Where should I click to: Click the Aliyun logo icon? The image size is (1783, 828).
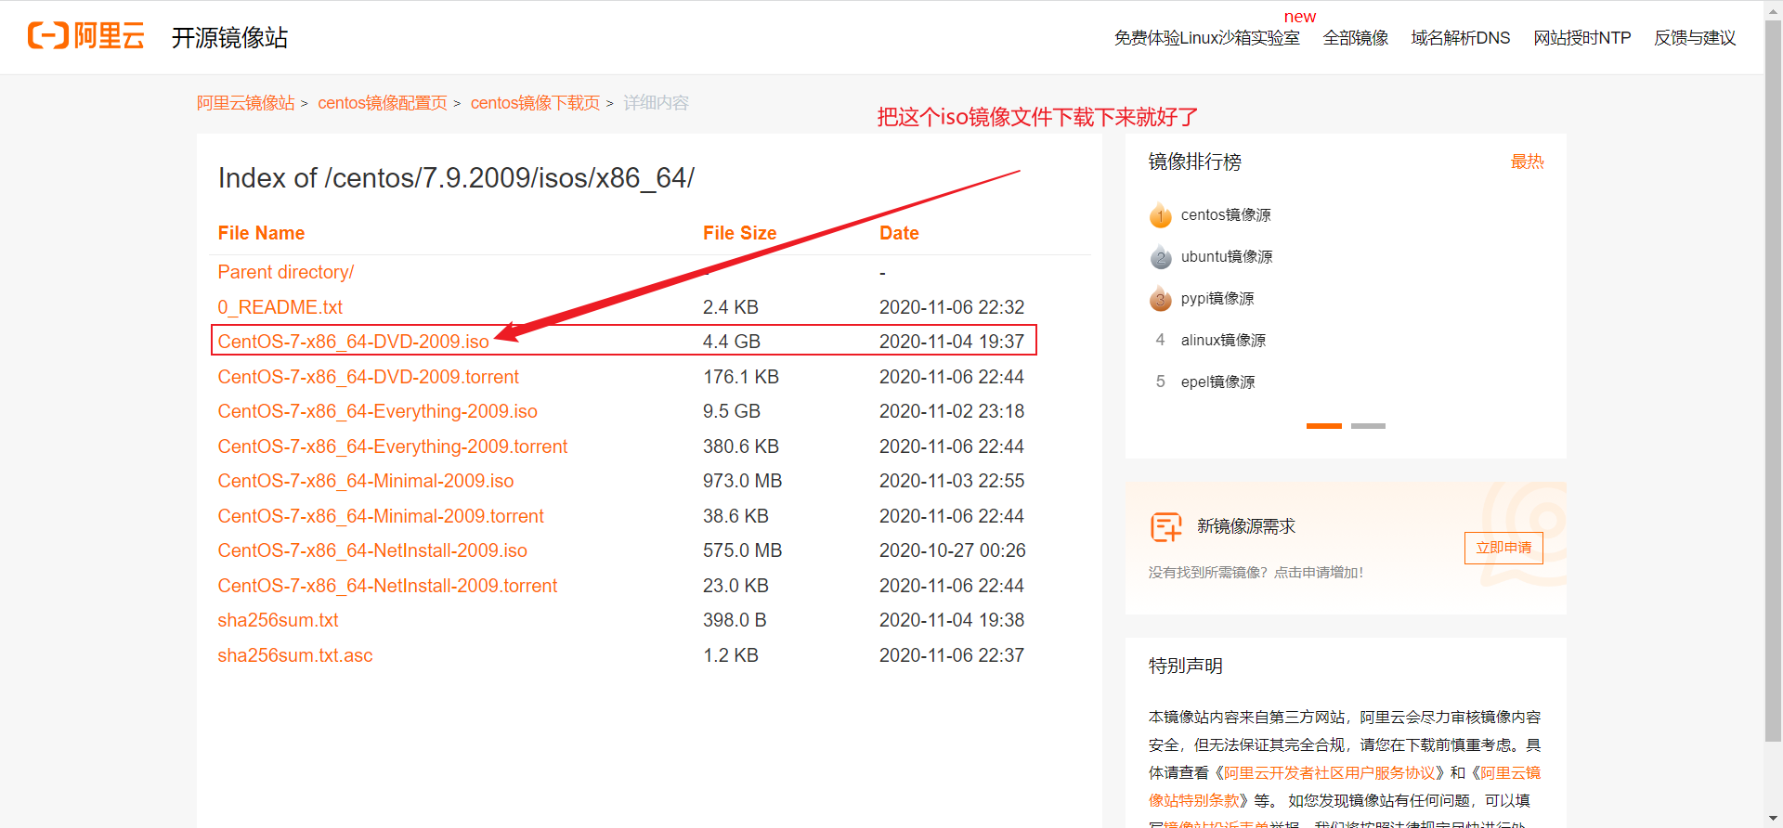coord(85,36)
